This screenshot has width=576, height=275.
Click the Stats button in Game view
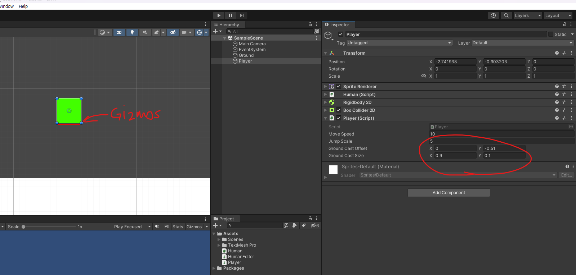(x=178, y=227)
